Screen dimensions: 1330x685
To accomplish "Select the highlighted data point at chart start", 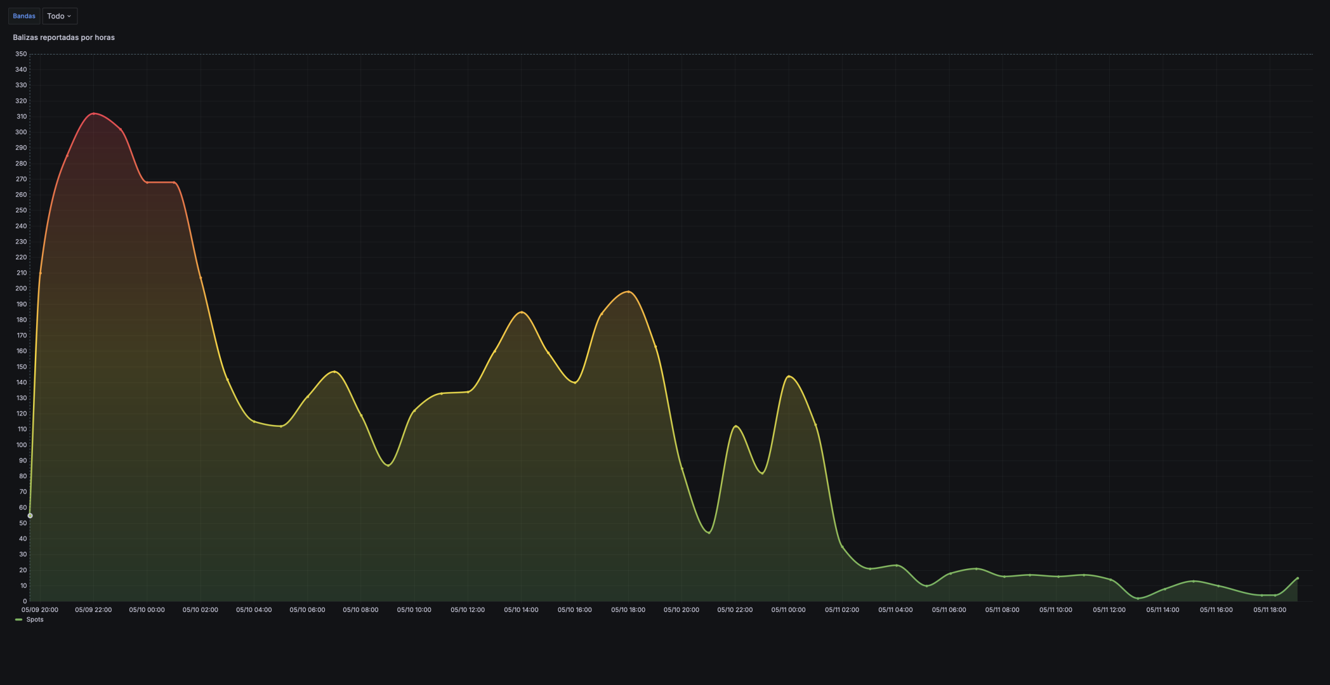I will click(x=30, y=516).
